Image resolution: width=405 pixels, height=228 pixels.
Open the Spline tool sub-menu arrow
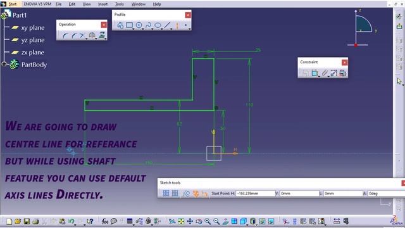click(x=153, y=29)
